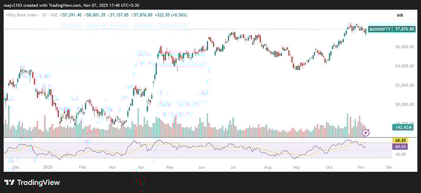
Task: Click the lightning bolt icon near volume bars
Action: click(x=366, y=132)
